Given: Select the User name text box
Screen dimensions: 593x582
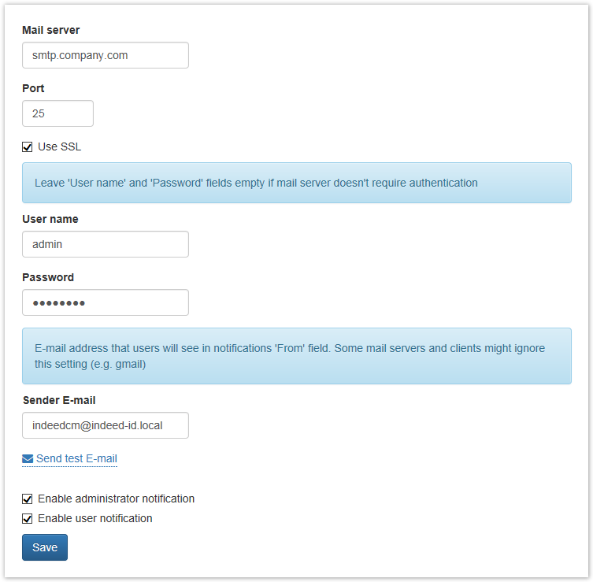Looking at the screenshot, I should pos(106,244).
